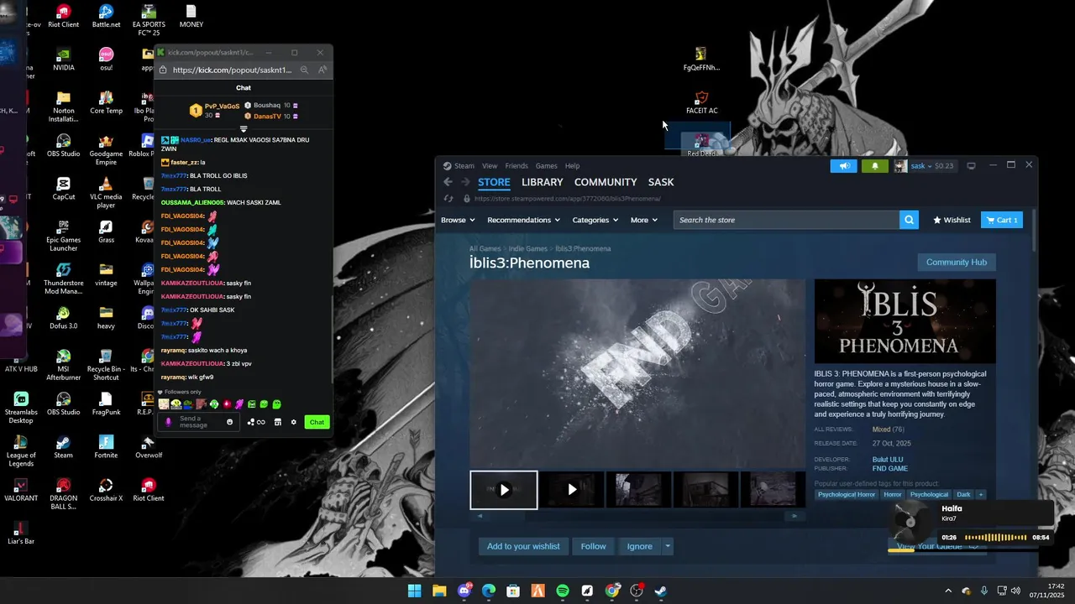Click the Steam desktop shortcut icon
The width and height of the screenshot is (1075, 604).
tap(63, 447)
